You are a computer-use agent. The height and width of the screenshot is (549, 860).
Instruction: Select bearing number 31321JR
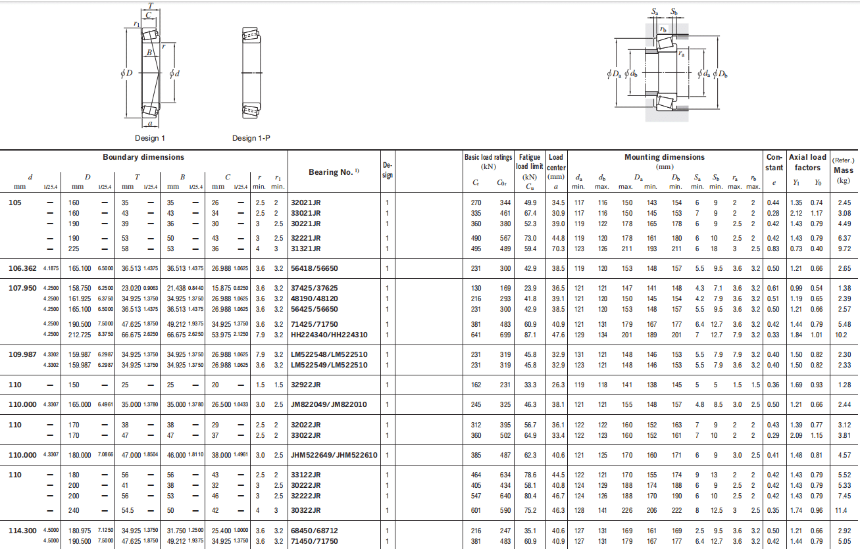[x=306, y=249]
